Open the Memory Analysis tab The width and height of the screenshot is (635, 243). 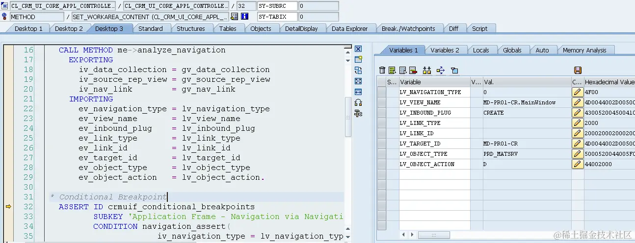(x=584, y=50)
